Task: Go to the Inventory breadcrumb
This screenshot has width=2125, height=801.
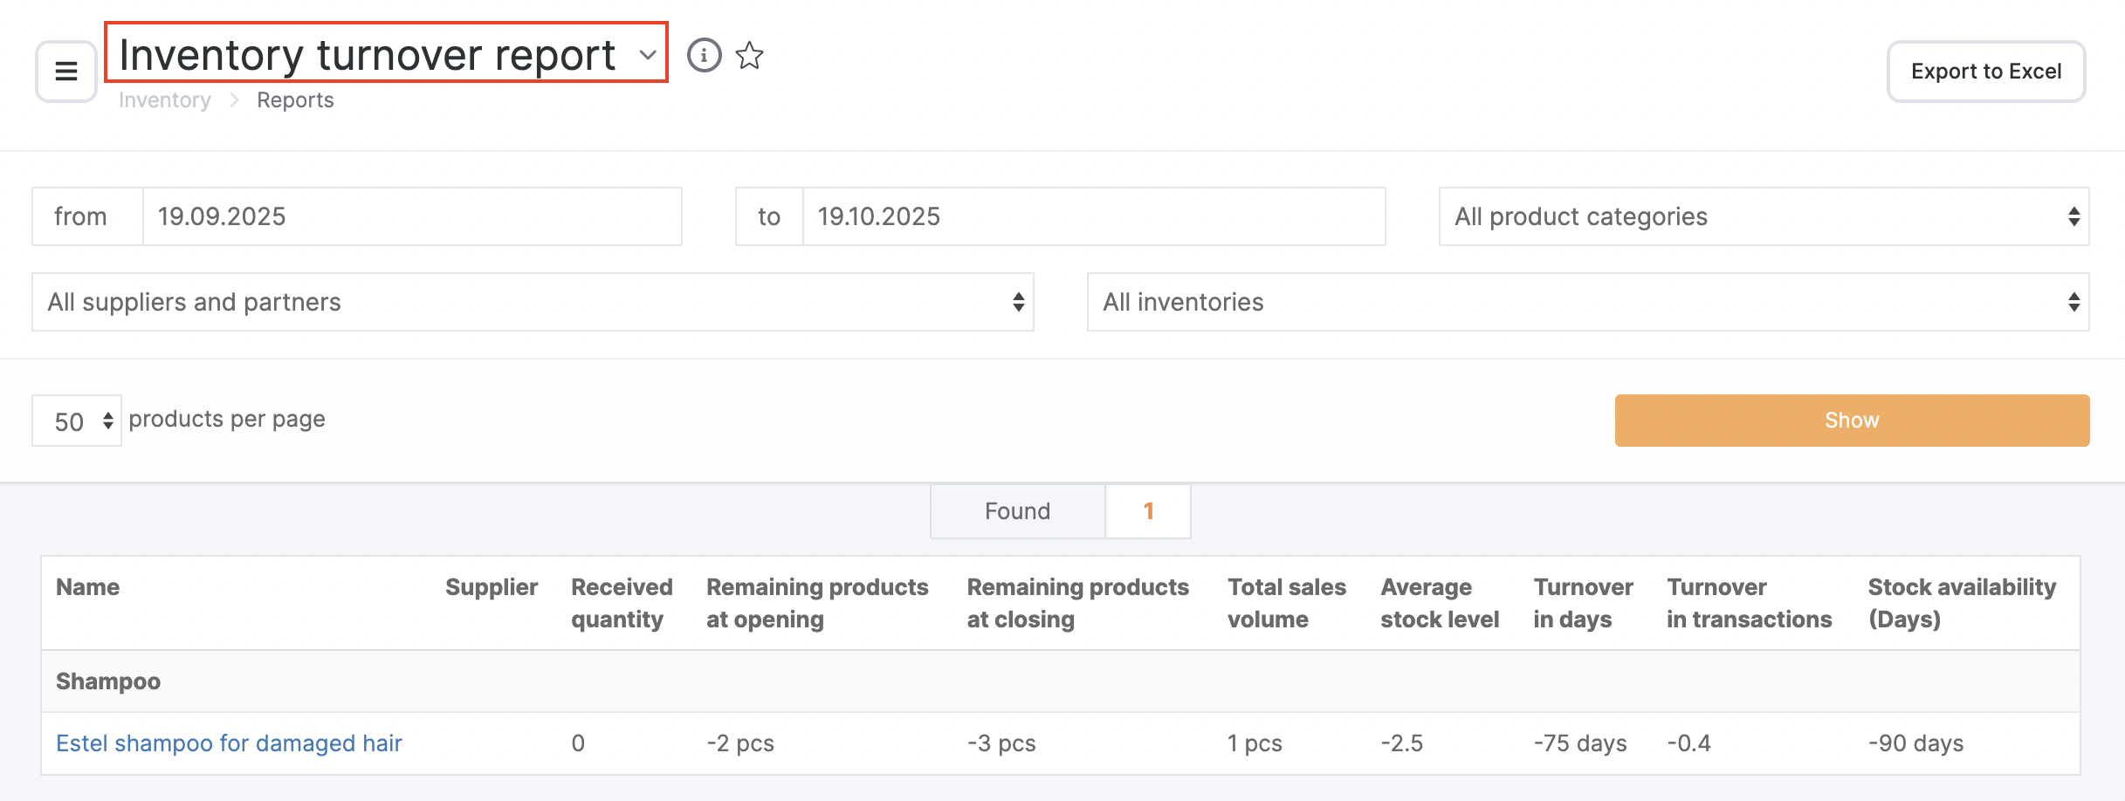Action: (x=164, y=100)
